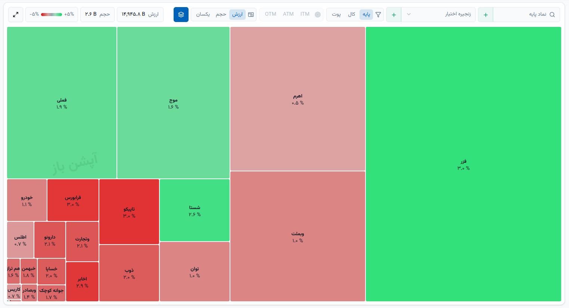Select sizing by ارزش (value)
Screen dimensions: 569x308
[237, 15]
